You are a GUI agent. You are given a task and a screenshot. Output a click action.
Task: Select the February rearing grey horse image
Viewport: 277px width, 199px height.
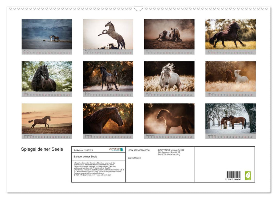coord(108,34)
